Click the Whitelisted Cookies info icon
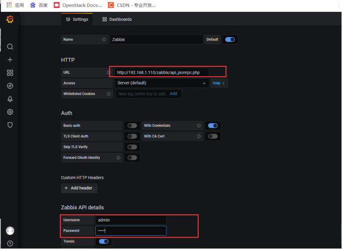Image resolution: width=342 pixels, height=249 pixels. (x=109, y=94)
